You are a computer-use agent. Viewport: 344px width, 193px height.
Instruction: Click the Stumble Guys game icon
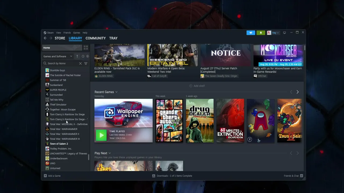(47, 70)
